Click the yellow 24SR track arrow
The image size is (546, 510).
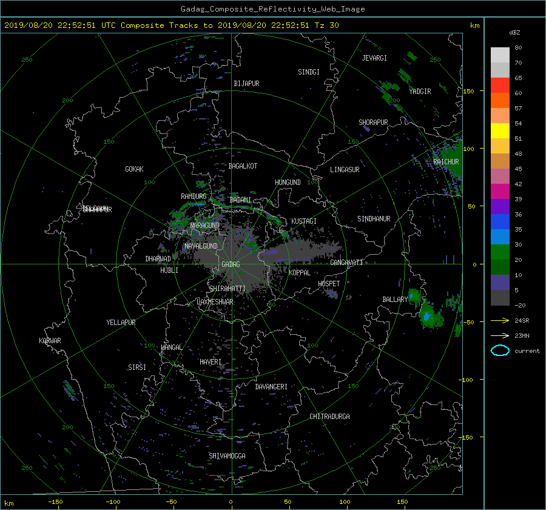[500, 320]
